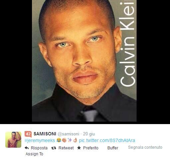The width and height of the screenshot is (170, 162).
Task: Click the clapping hands emoji
Action: [x=64, y=140]
